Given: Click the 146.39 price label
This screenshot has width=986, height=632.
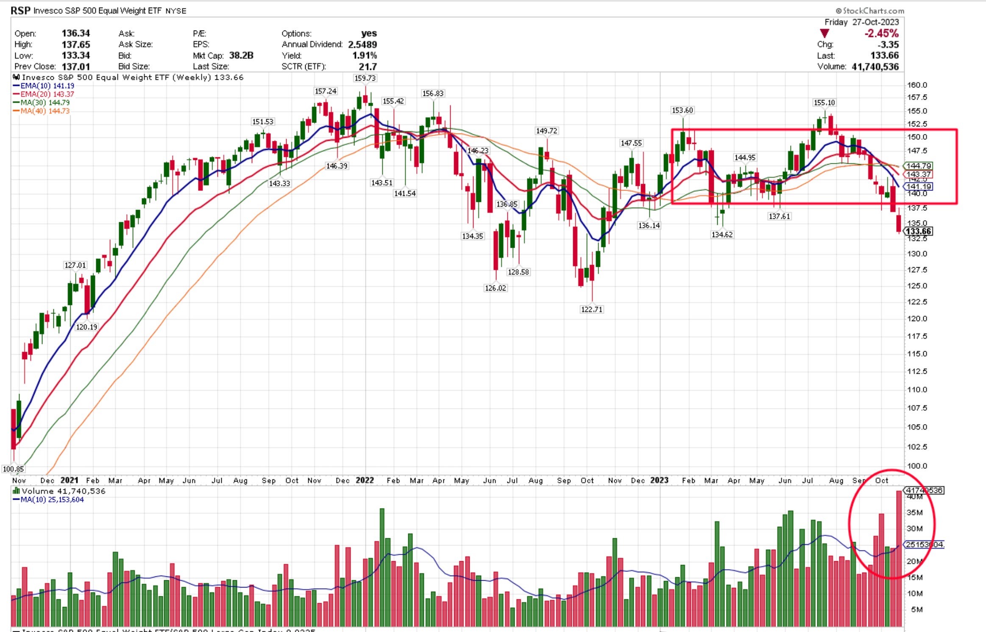Looking at the screenshot, I should pos(337,166).
